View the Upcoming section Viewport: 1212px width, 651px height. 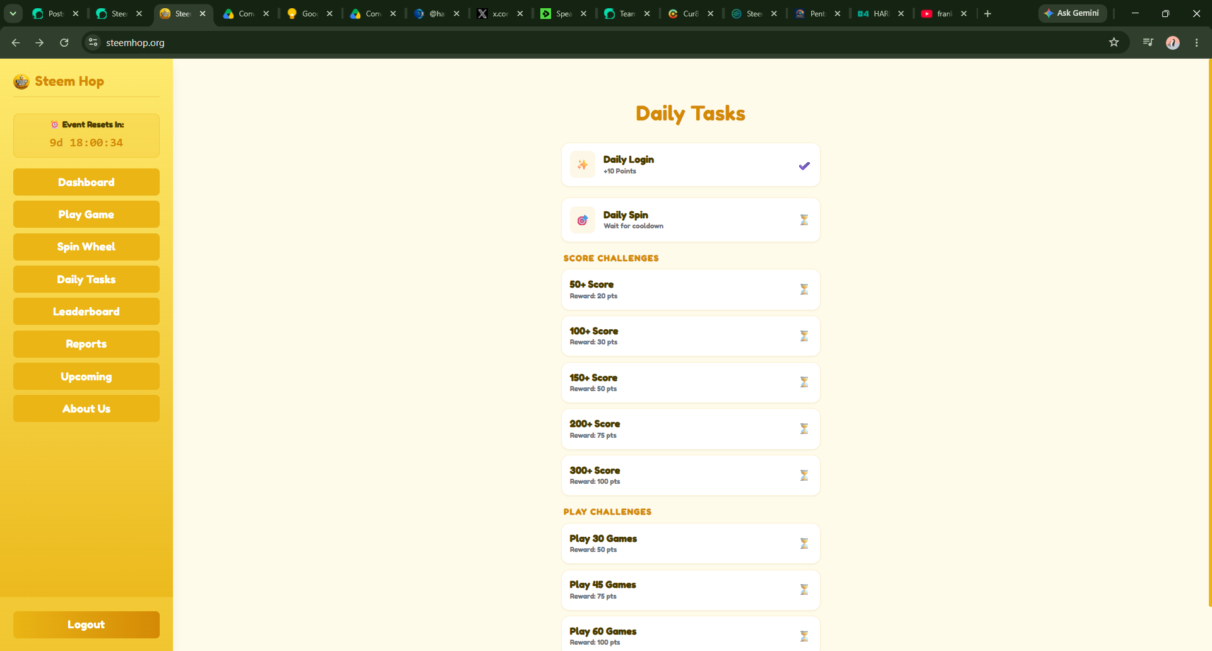[86, 377]
